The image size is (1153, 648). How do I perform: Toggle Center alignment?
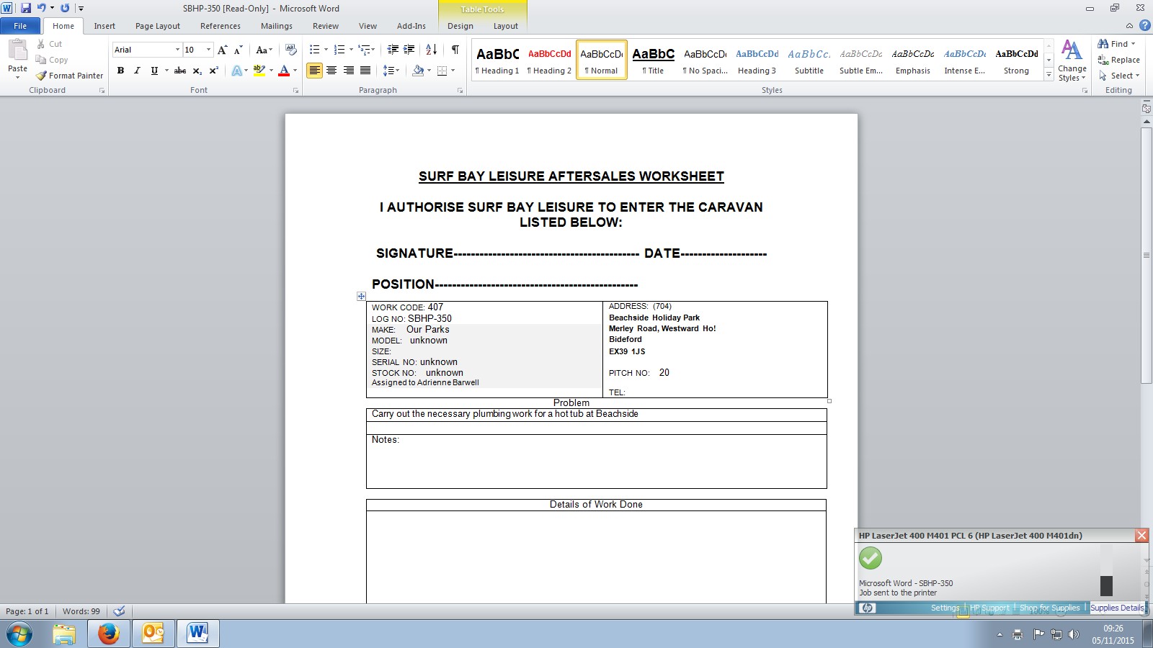(x=331, y=71)
